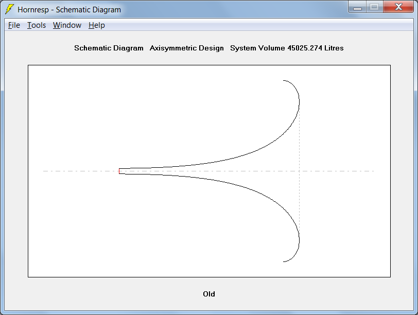Screen dimensions: 418x315
Task: Click the red throat marker on the horn
Action: [x=119, y=171]
